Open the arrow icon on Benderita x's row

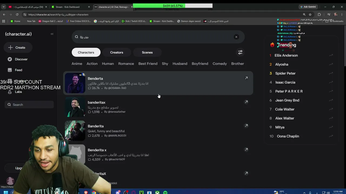tap(246, 149)
